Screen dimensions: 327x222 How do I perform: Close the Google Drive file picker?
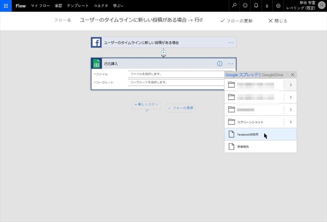[293, 75]
